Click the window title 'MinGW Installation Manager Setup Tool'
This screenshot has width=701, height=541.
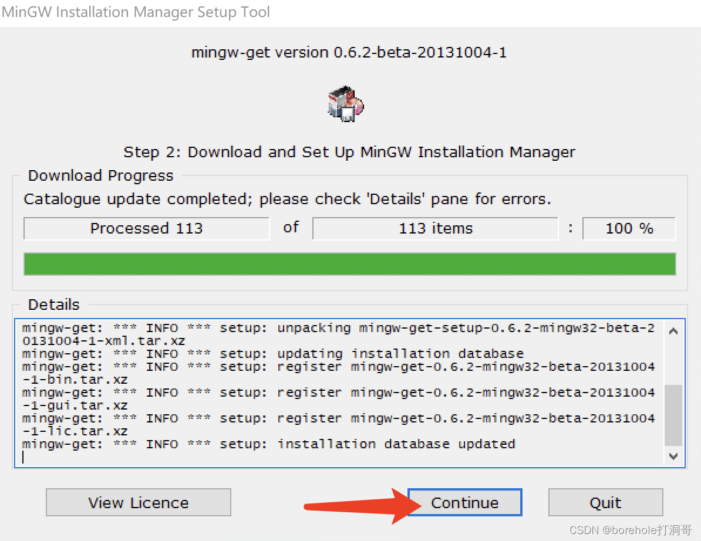pos(136,12)
